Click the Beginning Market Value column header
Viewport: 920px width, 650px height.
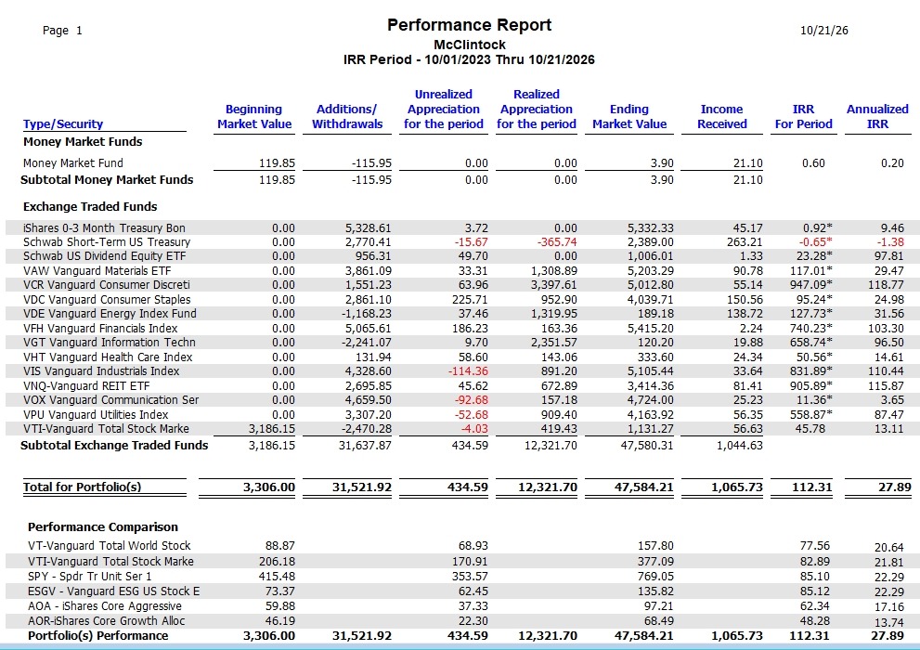(254, 116)
